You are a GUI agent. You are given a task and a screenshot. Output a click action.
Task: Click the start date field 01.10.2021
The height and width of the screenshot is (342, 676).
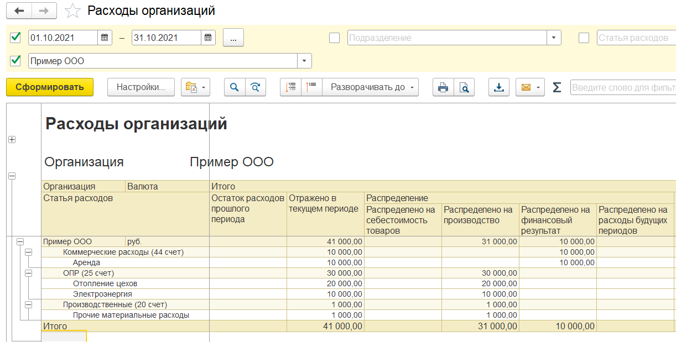point(63,38)
